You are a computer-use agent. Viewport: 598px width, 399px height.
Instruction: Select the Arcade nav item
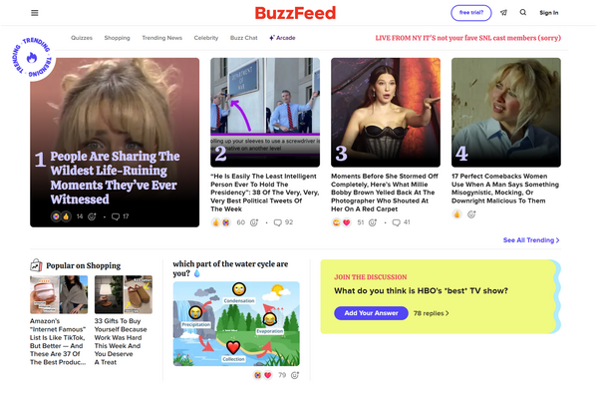tap(282, 38)
